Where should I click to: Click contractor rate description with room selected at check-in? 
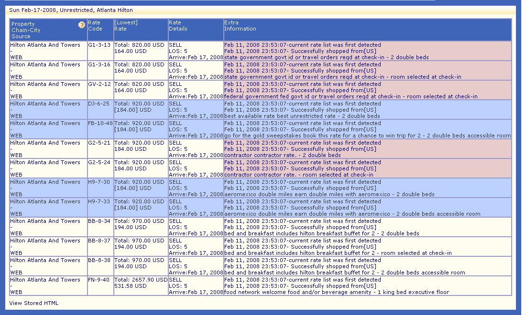(298, 175)
